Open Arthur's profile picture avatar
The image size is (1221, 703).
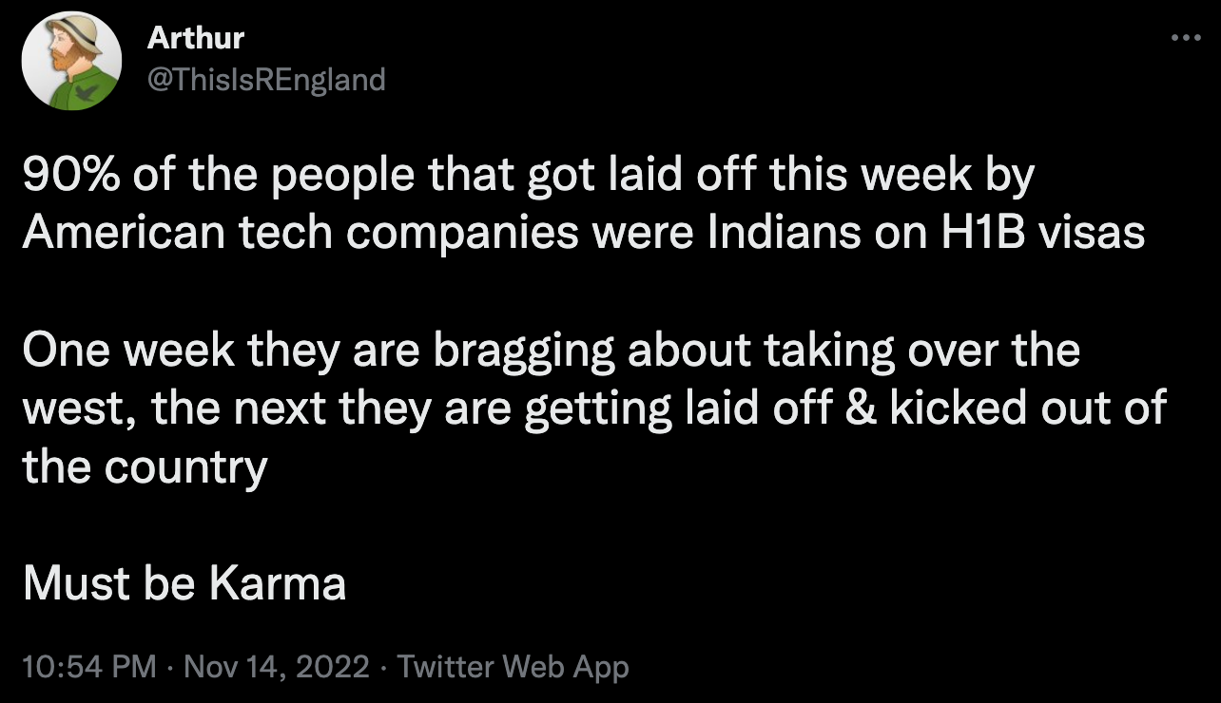[x=71, y=60]
